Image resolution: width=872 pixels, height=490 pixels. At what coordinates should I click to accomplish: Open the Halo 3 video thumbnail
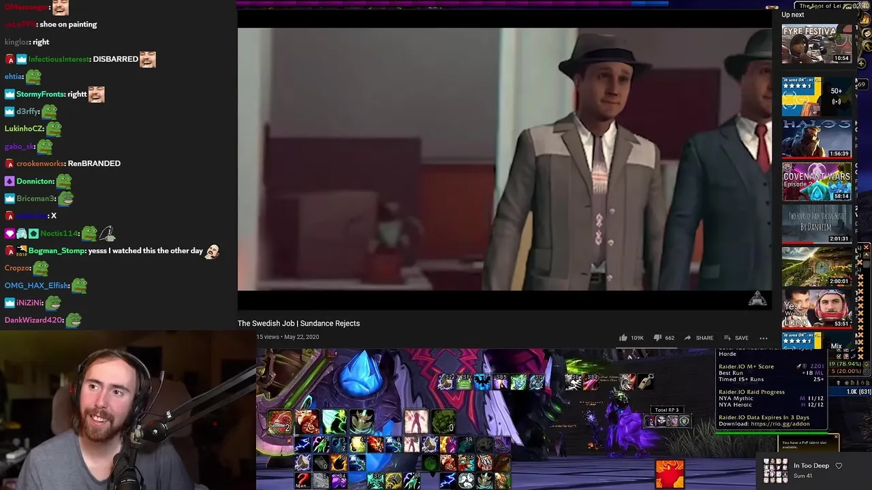click(x=816, y=139)
